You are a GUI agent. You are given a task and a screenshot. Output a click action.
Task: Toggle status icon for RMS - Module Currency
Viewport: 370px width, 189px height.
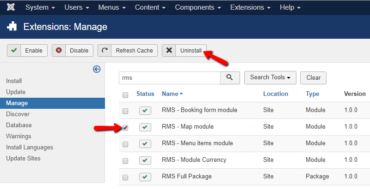(145, 160)
